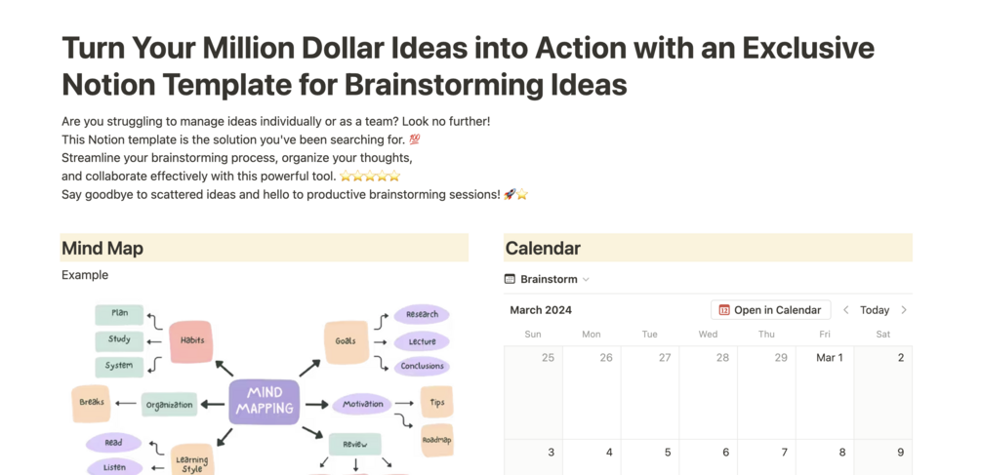Click the red calendar icon in Open in Calendar

click(724, 310)
